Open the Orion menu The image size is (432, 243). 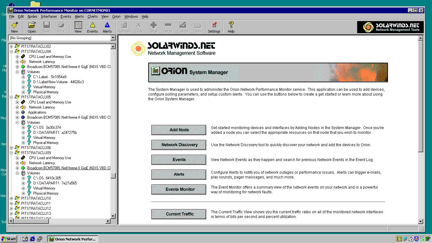(116, 16)
